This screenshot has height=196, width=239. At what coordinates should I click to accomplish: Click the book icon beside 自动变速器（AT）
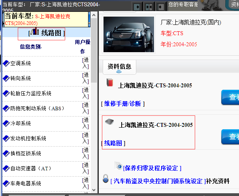(x=6, y=168)
